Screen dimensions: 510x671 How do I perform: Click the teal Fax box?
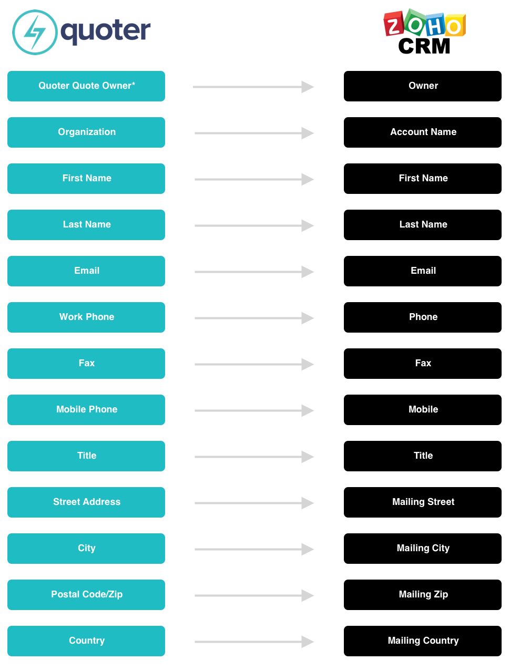coord(86,364)
